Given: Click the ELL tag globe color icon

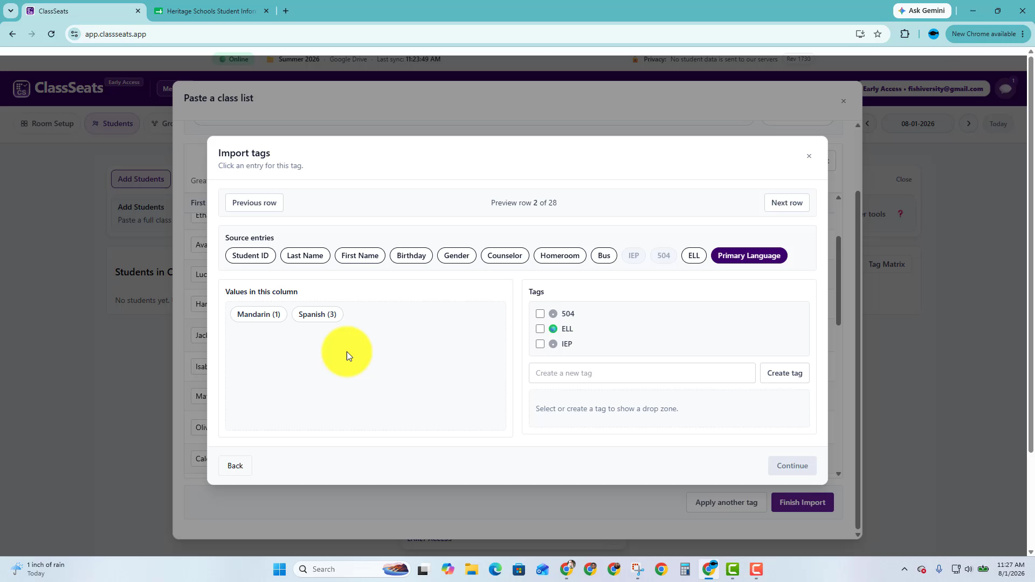Looking at the screenshot, I should 553,329.
